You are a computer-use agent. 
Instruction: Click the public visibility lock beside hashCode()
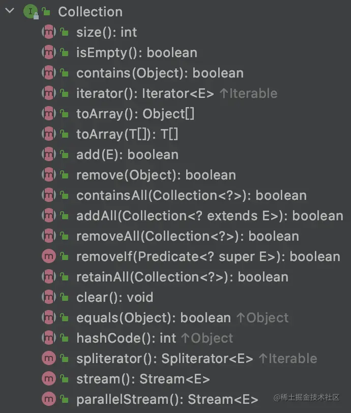click(x=64, y=338)
